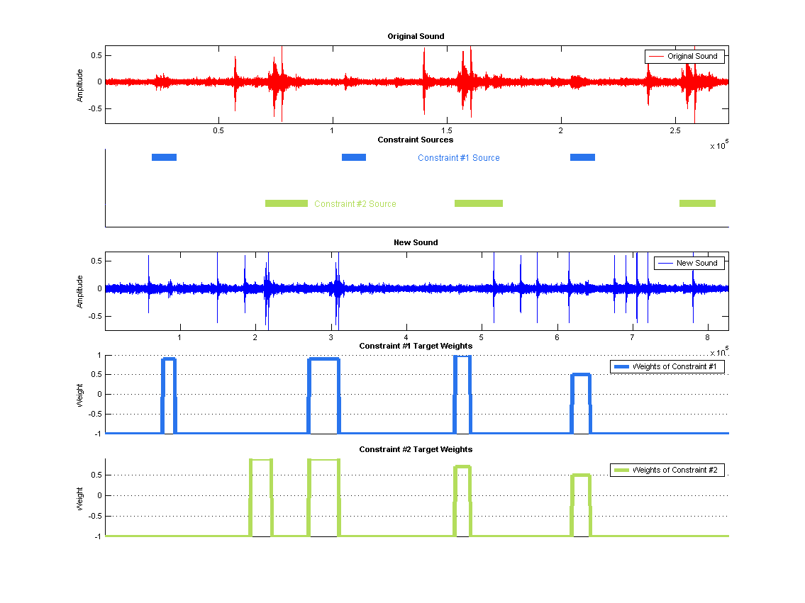The height and width of the screenshot is (603, 805).
Task: Select the "New Sound" plot title
Action: coord(416,242)
